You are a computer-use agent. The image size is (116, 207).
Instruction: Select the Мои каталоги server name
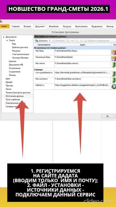(x=42, y=79)
